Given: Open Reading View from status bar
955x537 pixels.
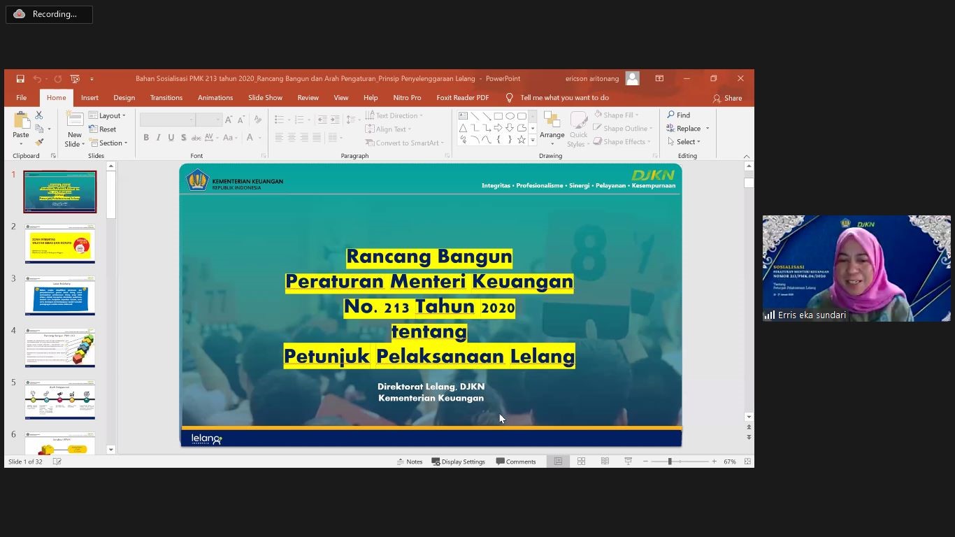Looking at the screenshot, I should (605, 461).
